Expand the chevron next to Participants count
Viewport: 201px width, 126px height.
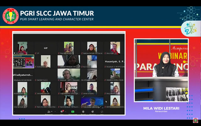coord(55,112)
